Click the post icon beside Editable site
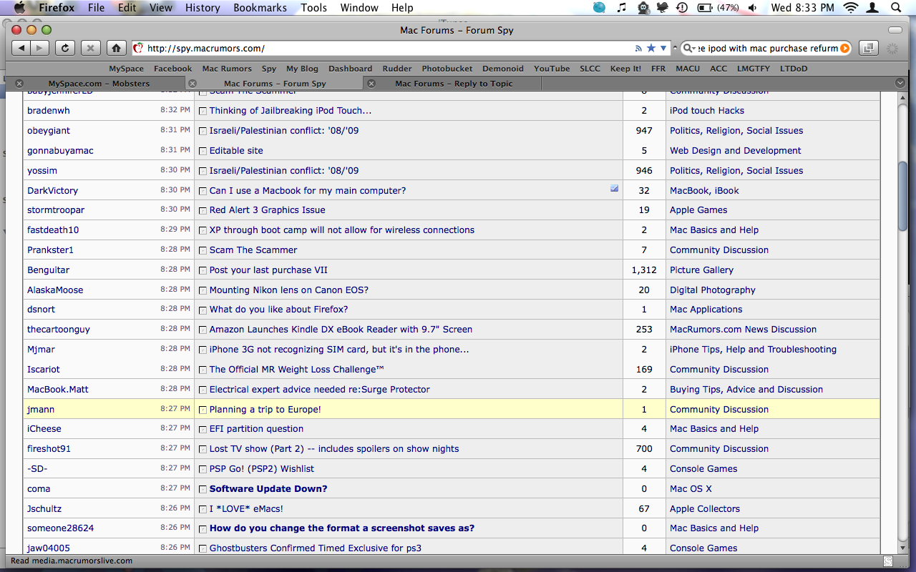The height and width of the screenshot is (572, 916). 203,151
